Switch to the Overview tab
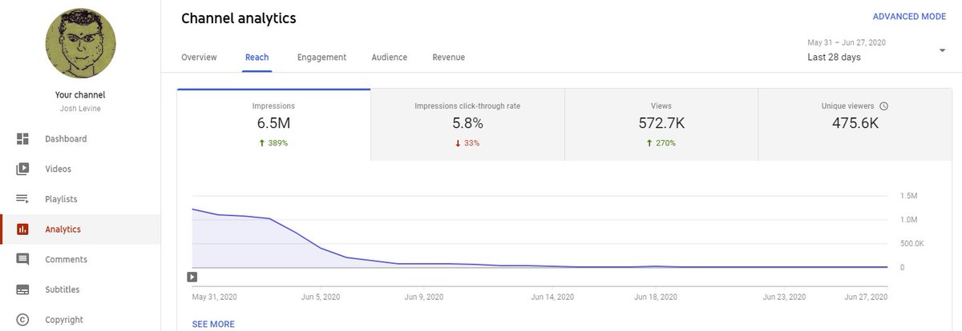This screenshot has height=331, width=962. pyautogui.click(x=198, y=58)
